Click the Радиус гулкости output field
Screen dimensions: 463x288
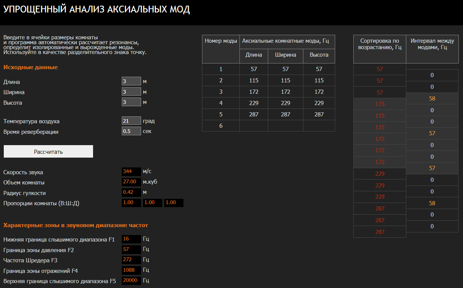(x=131, y=192)
